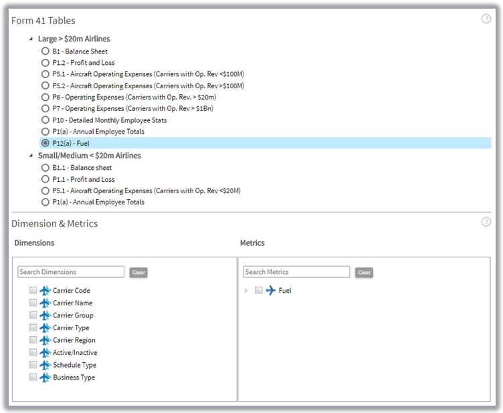Select the B1 - Balance Sheet radio button
The height and width of the screenshot is (413, 503).
[x=45, y=51]
